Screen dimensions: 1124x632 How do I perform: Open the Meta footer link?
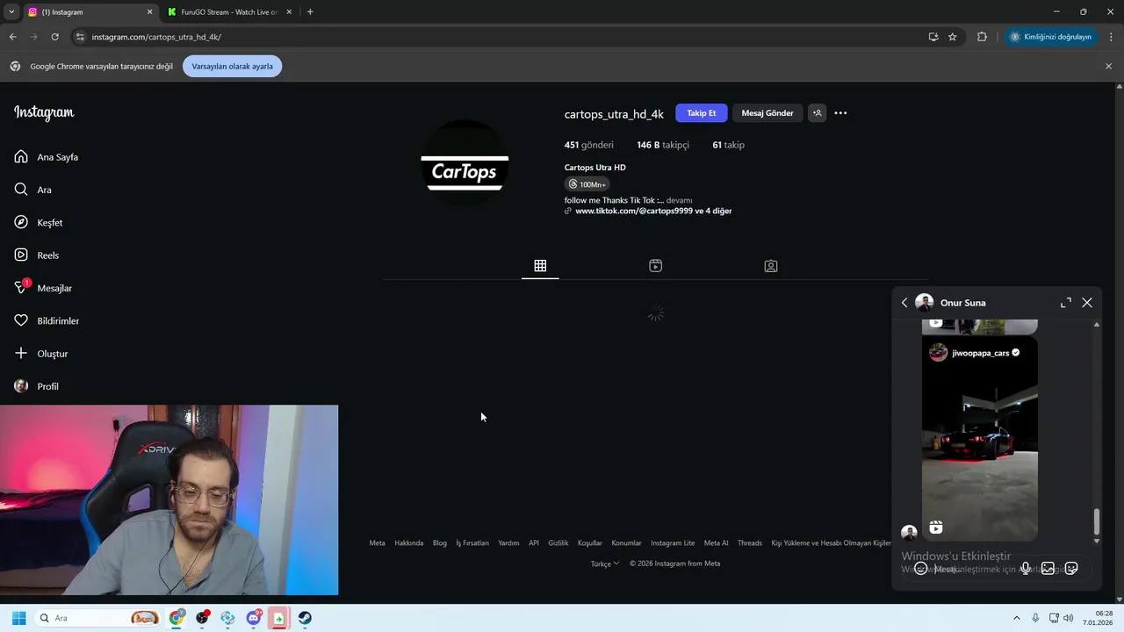(377, 542)
